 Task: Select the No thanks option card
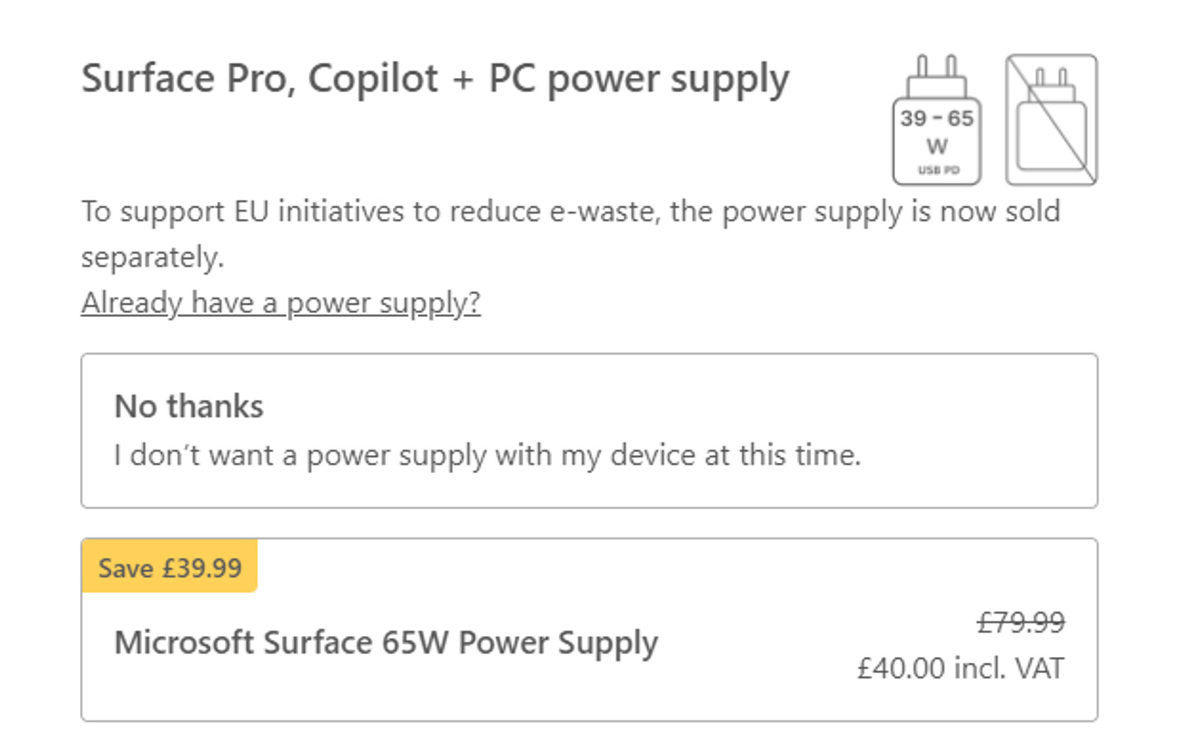point(589,431)
